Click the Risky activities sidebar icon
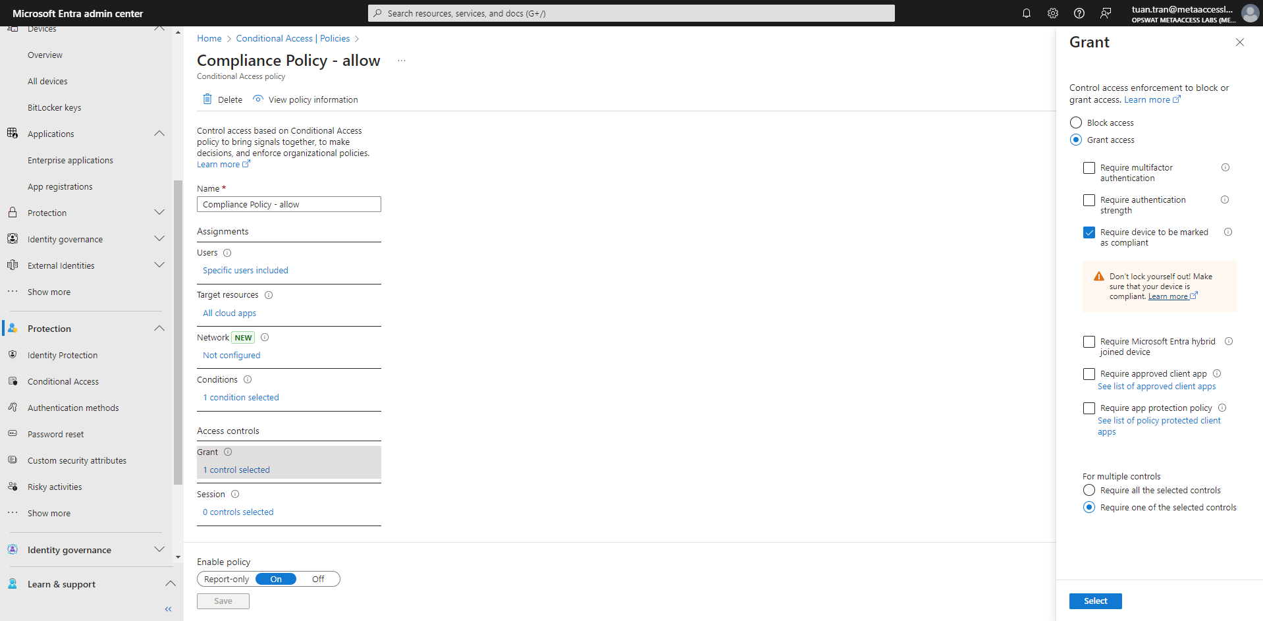Viewport: 1263px width, 621px height. click(x=13, y=486)
